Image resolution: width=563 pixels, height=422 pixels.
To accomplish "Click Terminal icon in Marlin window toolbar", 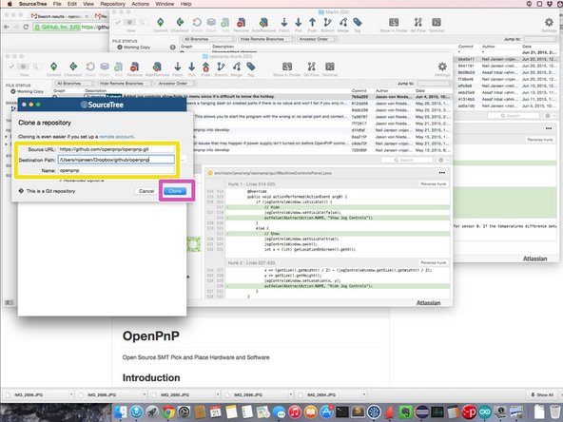I will pos(437,23).
